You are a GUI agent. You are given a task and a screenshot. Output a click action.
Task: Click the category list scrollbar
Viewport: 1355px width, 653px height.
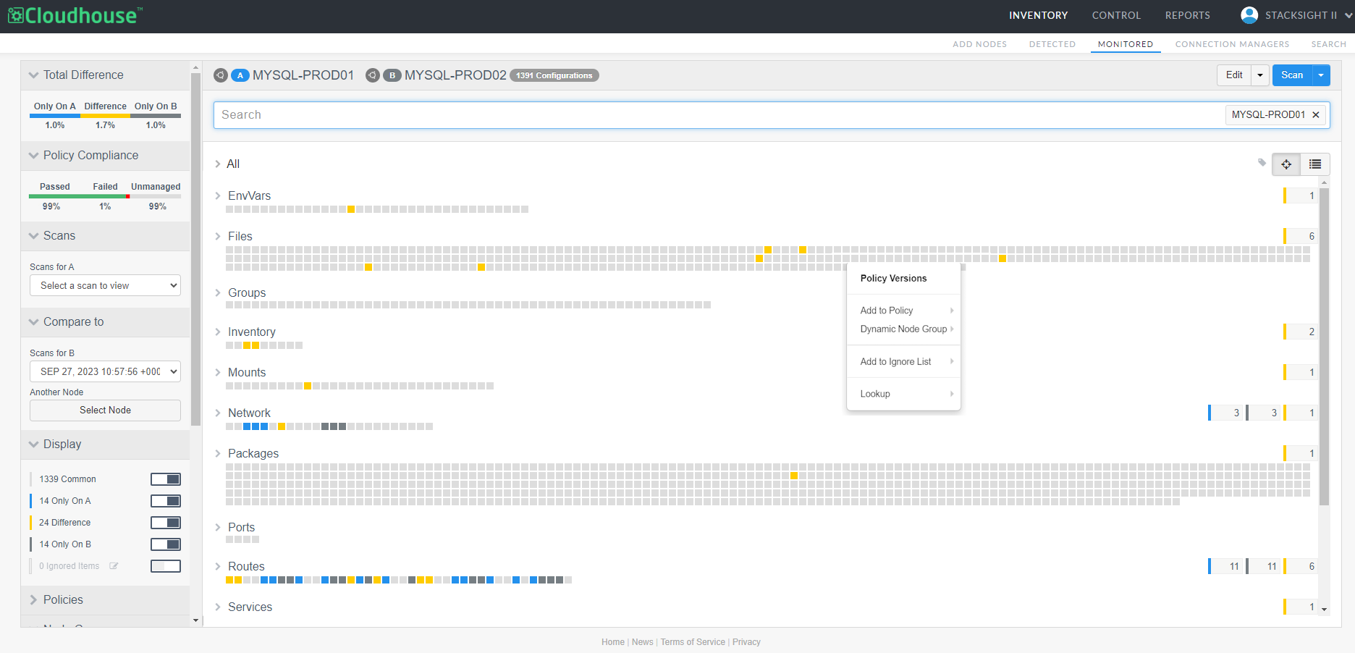pos(1324,346)
